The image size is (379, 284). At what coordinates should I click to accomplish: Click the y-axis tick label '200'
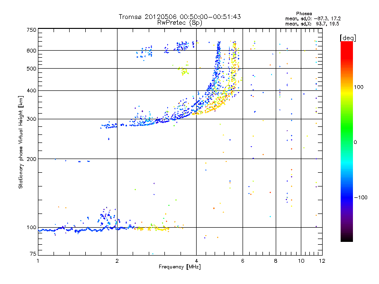tap(31, 159)
